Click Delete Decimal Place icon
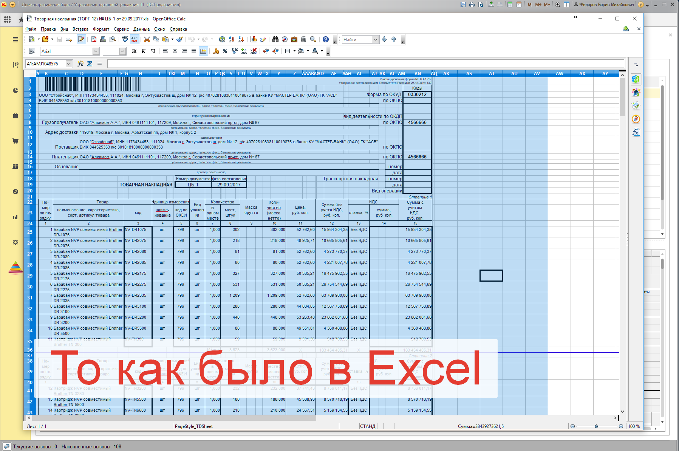The image size is (679, 451). [x=254, y=51]
